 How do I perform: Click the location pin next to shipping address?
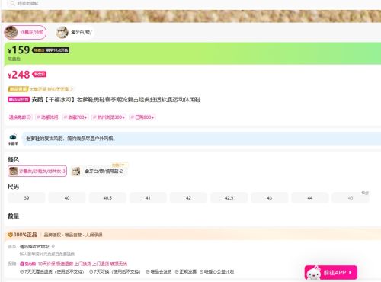pyautogui.click(x=53, y=246)
